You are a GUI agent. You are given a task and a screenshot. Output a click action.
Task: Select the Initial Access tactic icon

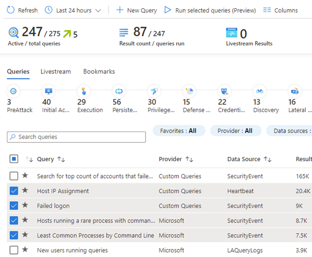coord(48,91)
